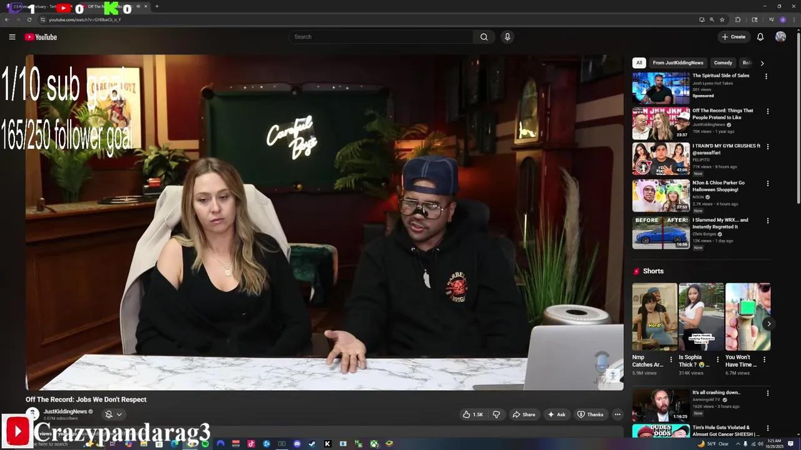This screenshot has height=450, width=801.
Task: Open I TRAIN'D MY GYM CRUSHES thumbnail
Action: 661,159
